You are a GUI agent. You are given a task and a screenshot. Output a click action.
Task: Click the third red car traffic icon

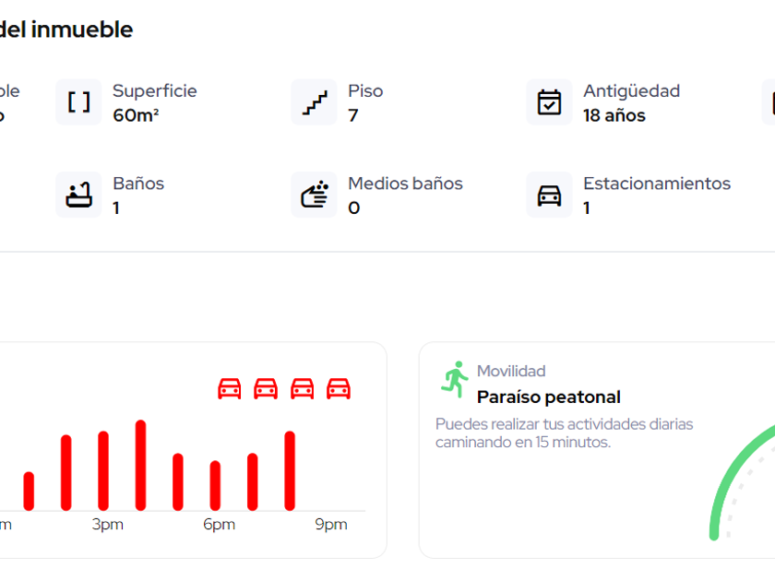coord(303,388)
